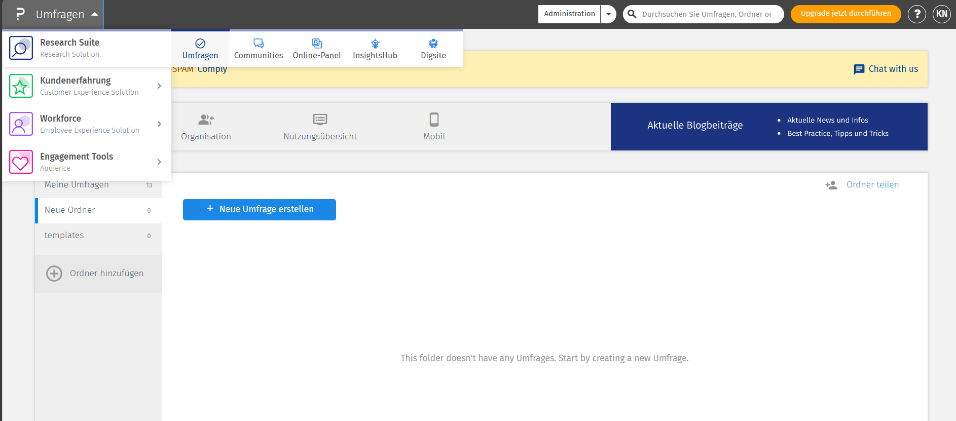Click the search magnifier icon
The width and height of the screenshot is (956, 421).
coord(632,14)
